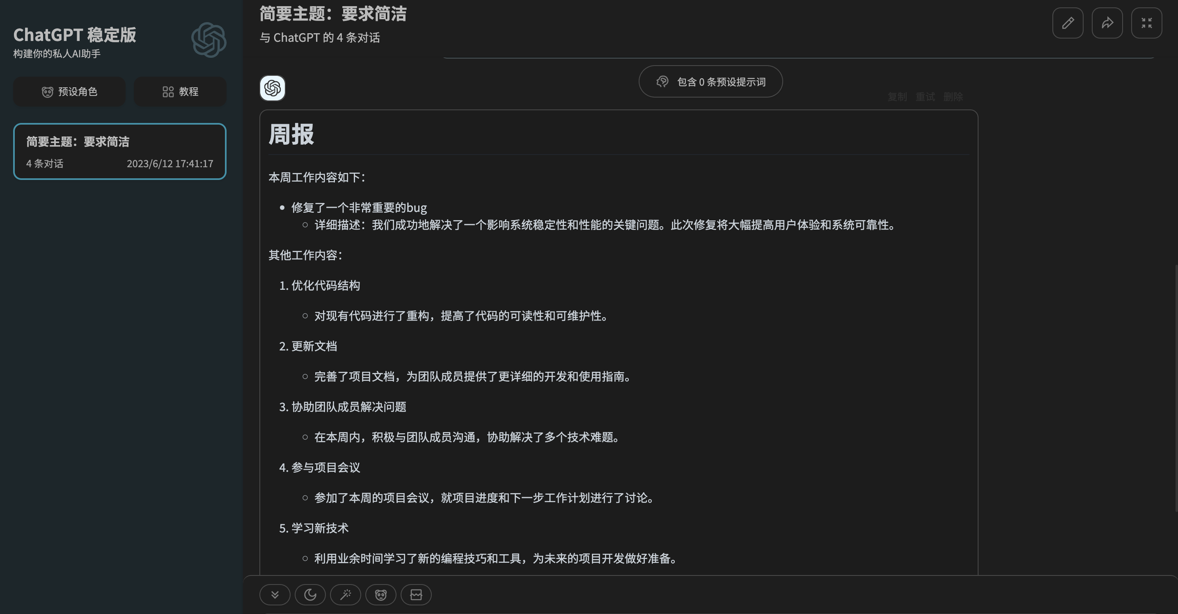Image resolution: width=1178 pixels, height=614 pixels.
Task: Click 删除 to delete the message
Action: point(953,97)
